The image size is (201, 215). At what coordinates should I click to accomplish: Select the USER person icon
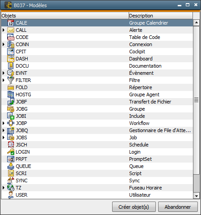tap(11, 195)
